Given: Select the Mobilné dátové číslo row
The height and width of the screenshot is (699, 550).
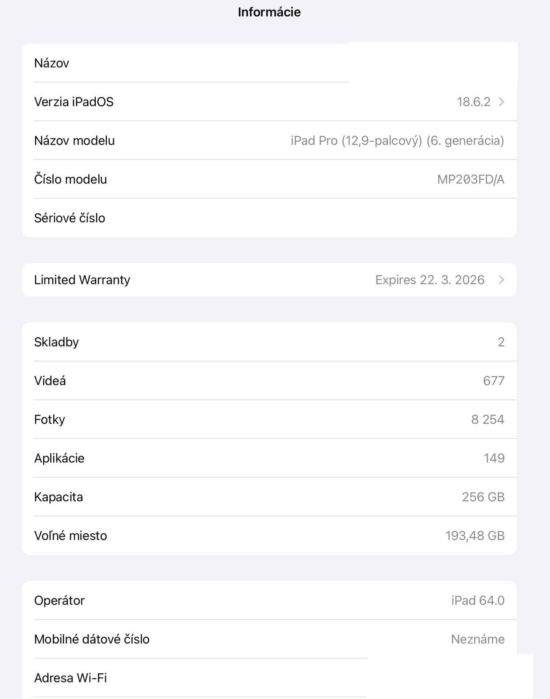Looking at the screenshot, I should (269, 639).
